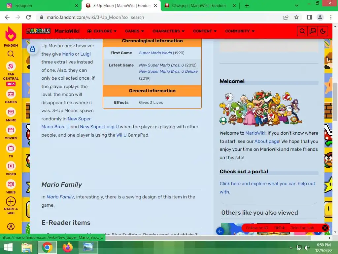Follow the Luigi link in article text
The image size is (338, 254).
(85, 54)
